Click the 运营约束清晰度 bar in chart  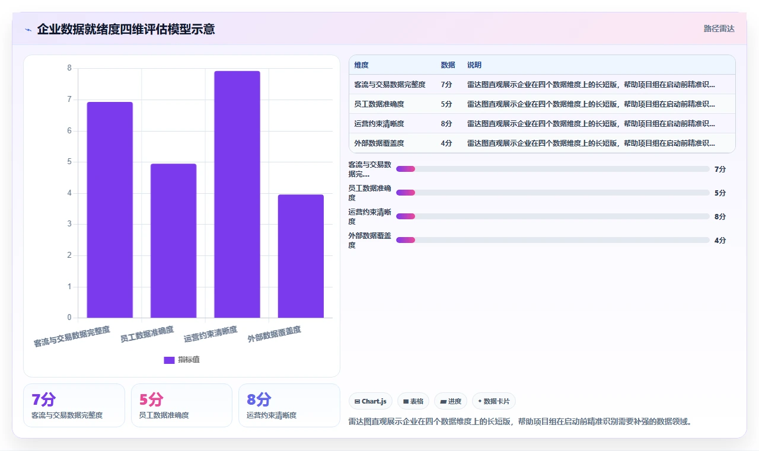tap(237, 194)
